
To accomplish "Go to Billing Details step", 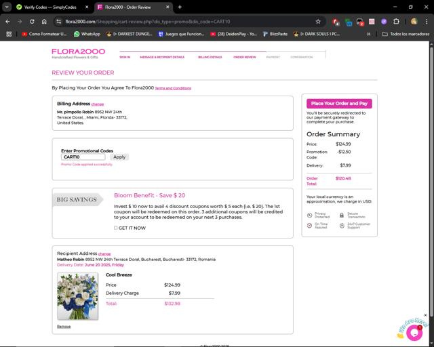I will click(210, 57).
